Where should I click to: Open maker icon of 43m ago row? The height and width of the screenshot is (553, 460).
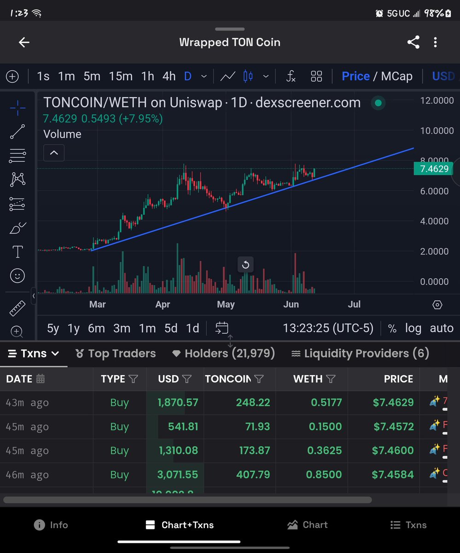(435, 402)
